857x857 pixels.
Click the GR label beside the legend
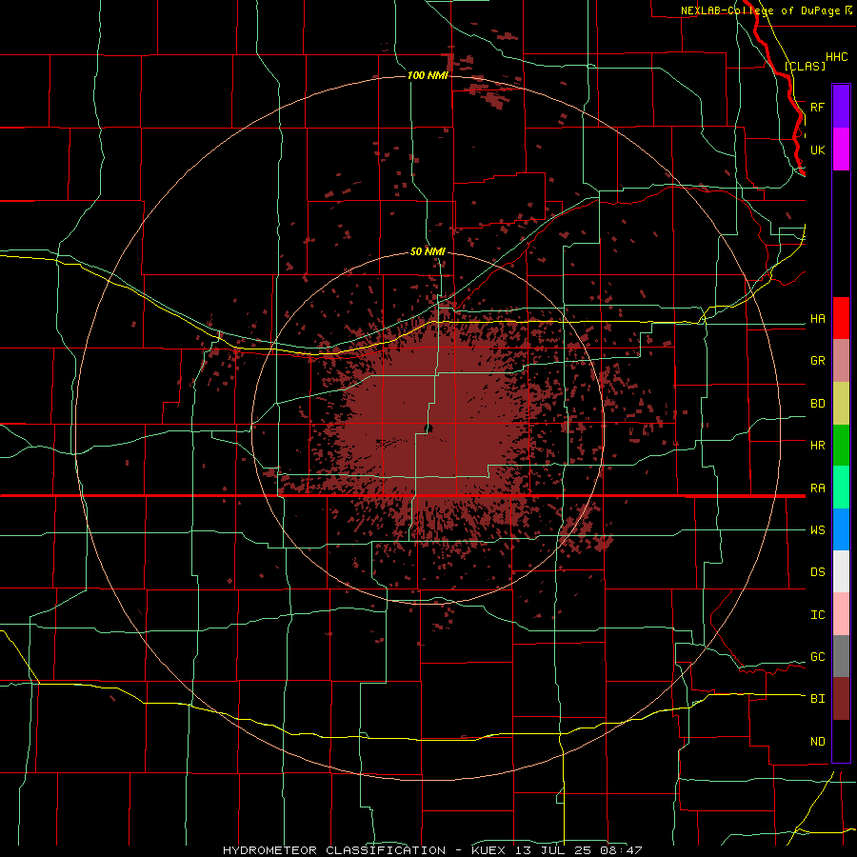tap(817, 361)
